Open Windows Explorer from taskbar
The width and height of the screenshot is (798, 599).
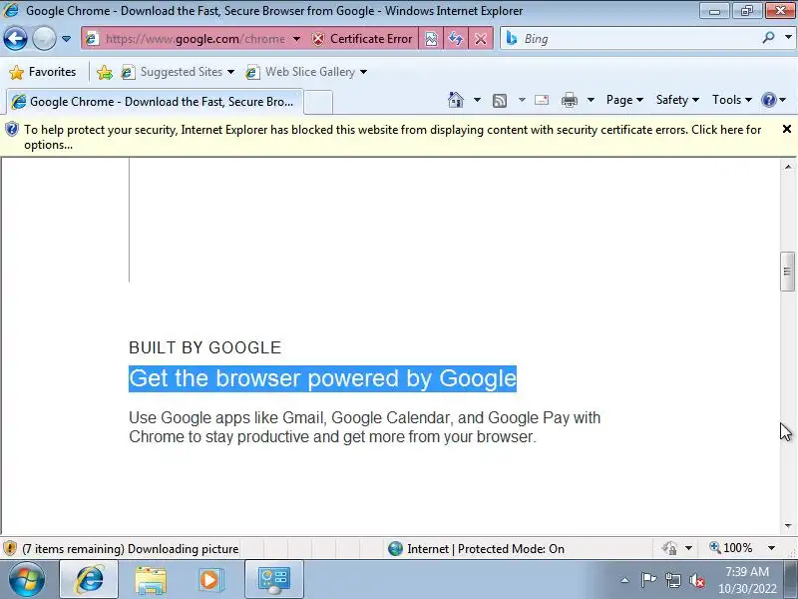point(151,580)
